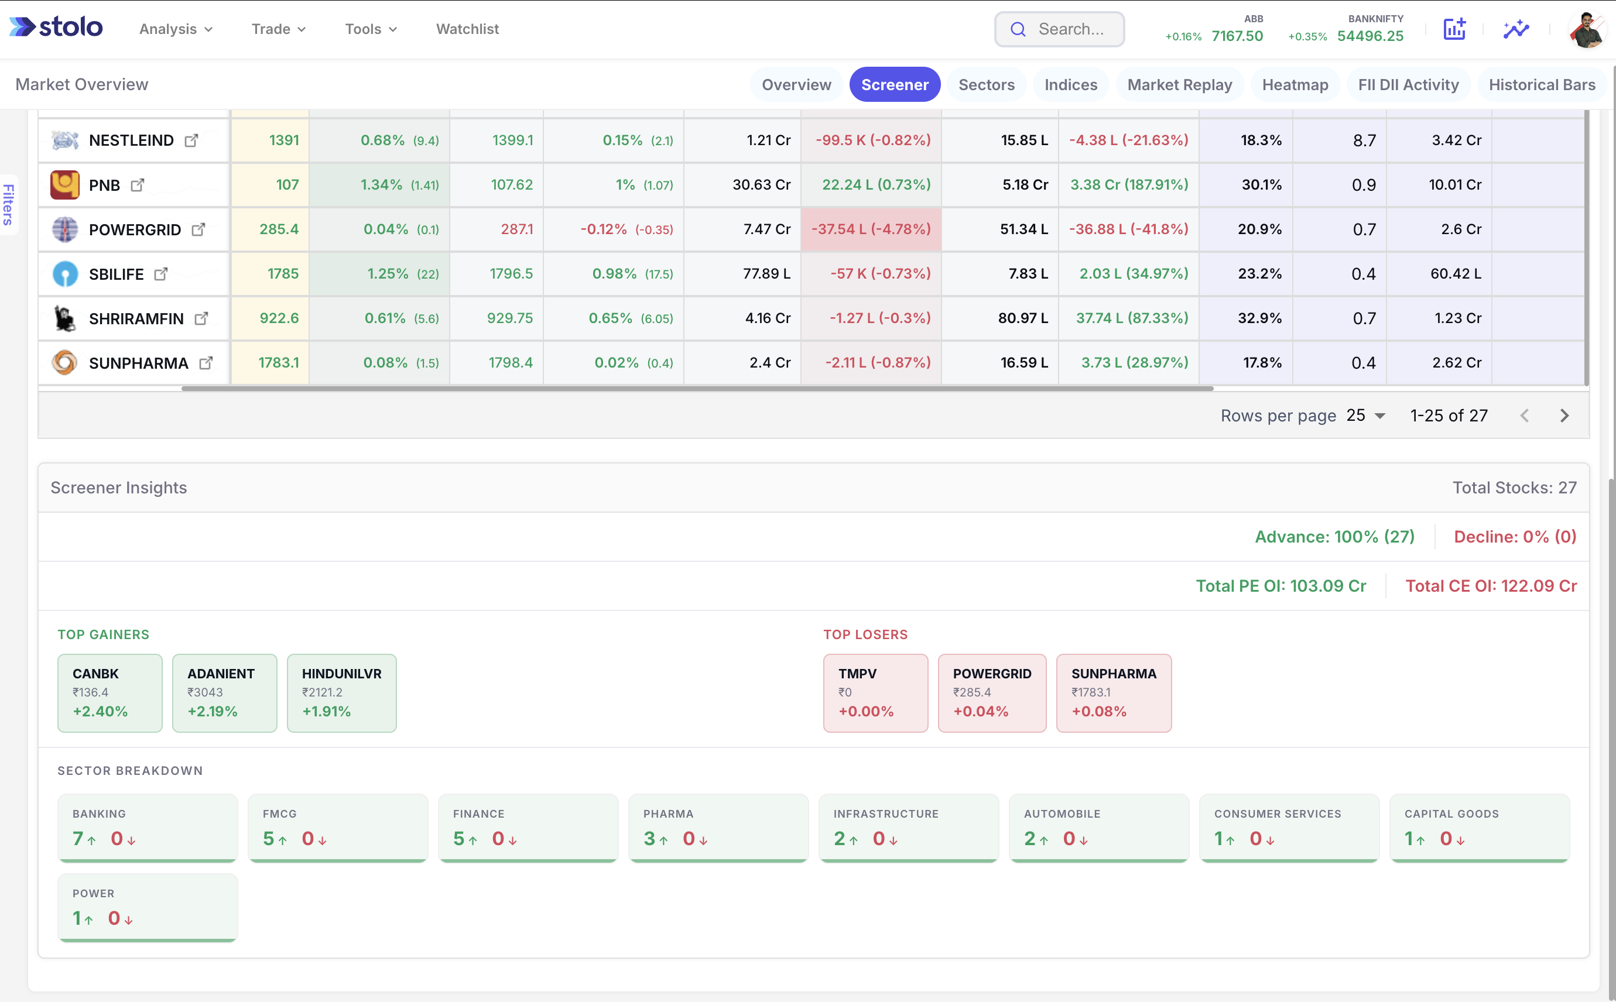The width and height of the screenshot is (1616, 1002).
Task: Open SUNPHARMA top loser card
Action: (x=1114, y=693)
